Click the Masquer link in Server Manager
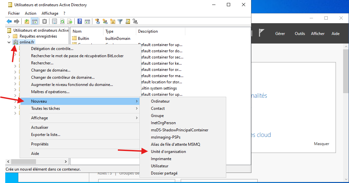This screenshot has width=349, height=183. point(321,144)
